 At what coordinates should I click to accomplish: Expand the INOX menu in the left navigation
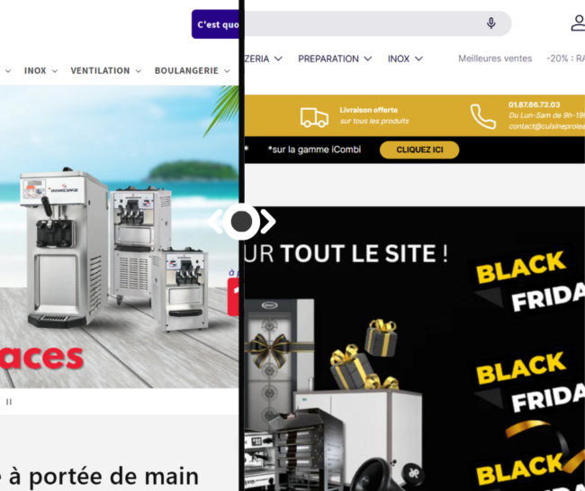coord(40,70)
